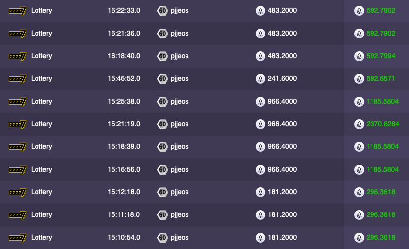Click the level 60 badge at 15:12:18.0
409x249 pixels.
[162, 192]
